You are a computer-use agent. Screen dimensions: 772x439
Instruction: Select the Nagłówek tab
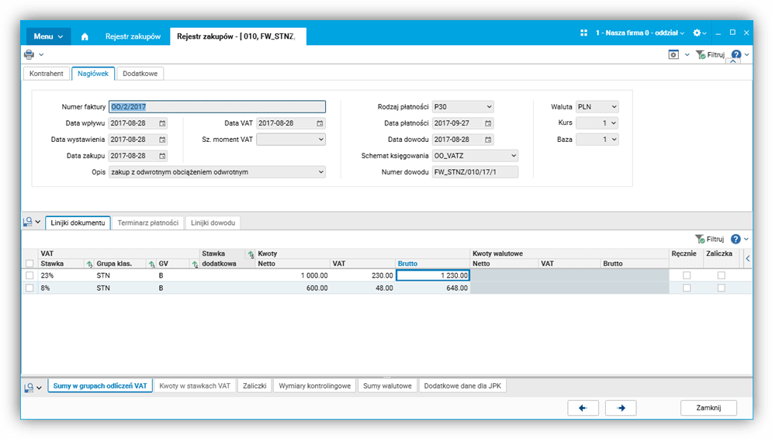93,74
